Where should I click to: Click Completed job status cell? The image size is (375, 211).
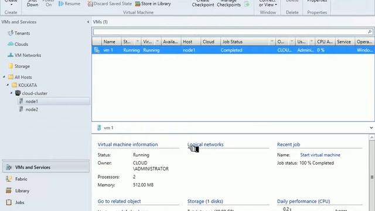pos(231,50)
